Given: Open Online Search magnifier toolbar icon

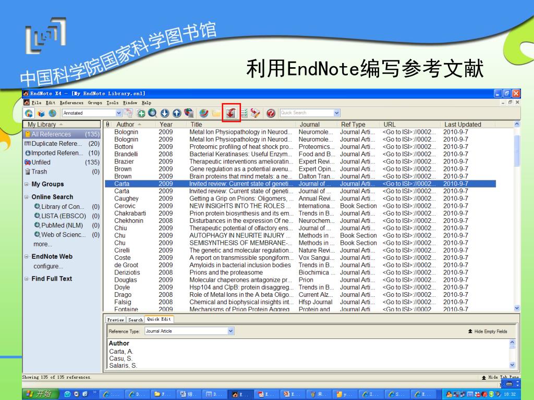Looking at the screenshot, I should 153,113.
